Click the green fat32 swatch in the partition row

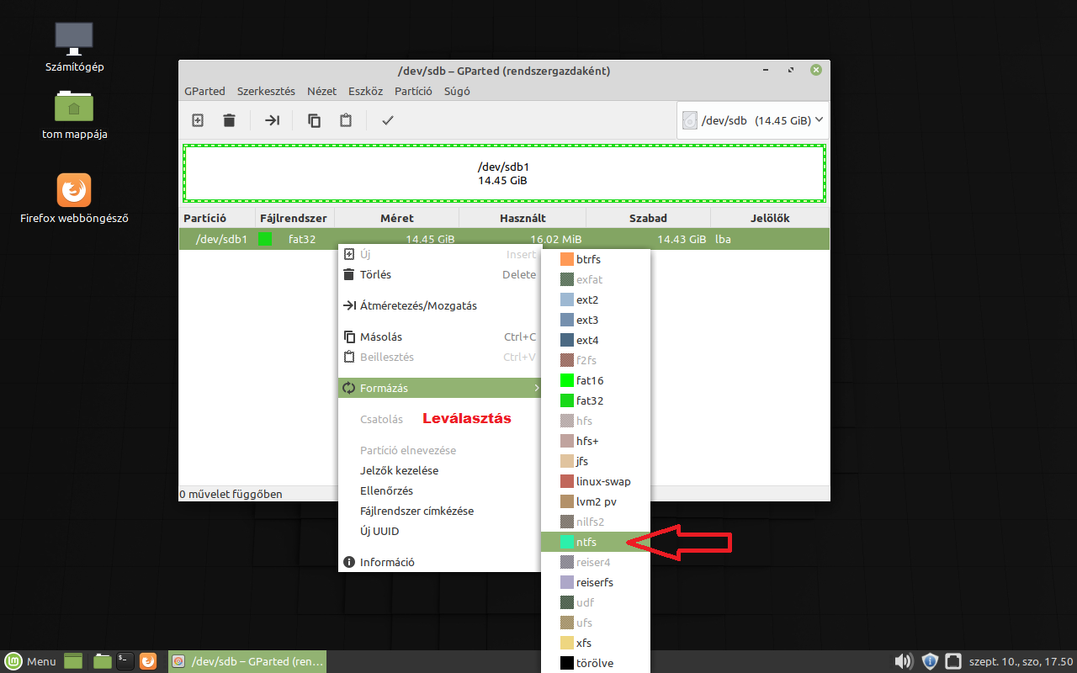tap(266, 239)
